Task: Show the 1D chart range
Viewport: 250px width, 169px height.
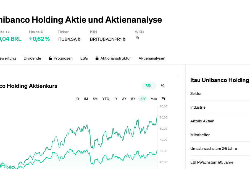Action: pos(77,99)
